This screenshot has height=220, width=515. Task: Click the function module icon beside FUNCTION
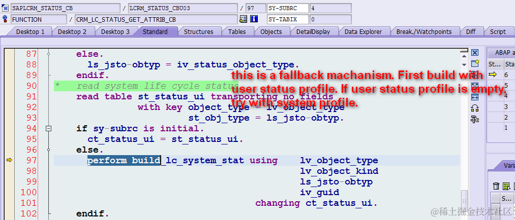(5, 19)
